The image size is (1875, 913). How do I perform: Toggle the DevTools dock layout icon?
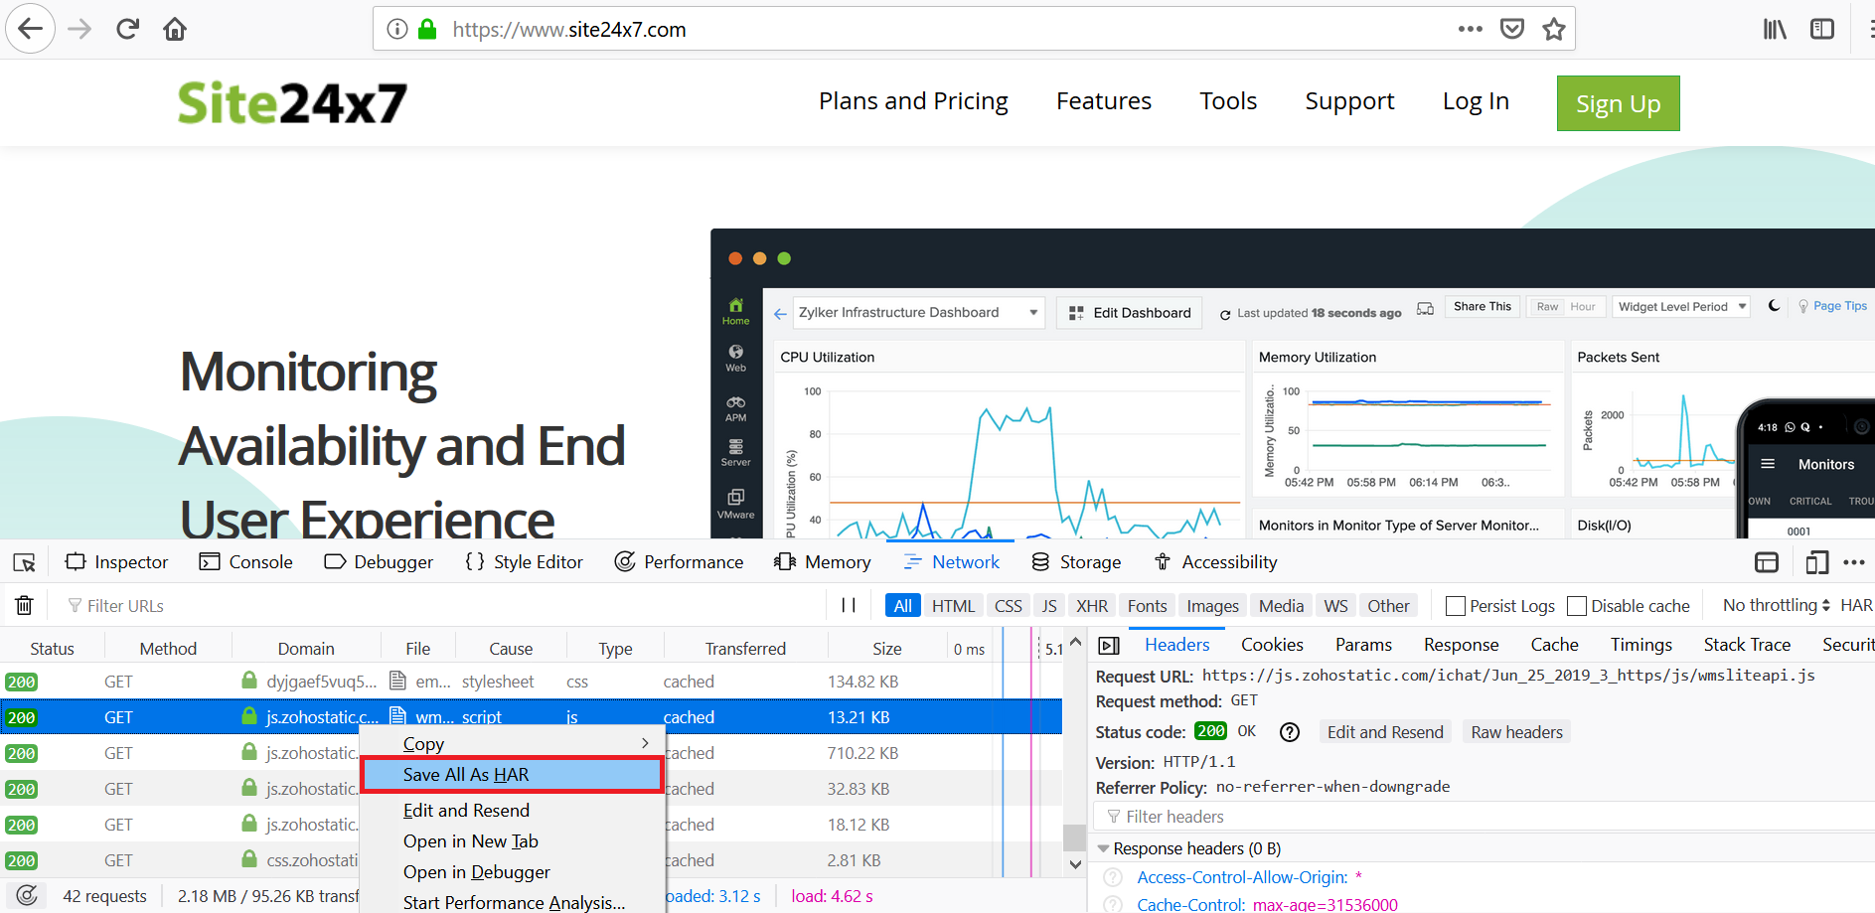(x=1767, y=562)
